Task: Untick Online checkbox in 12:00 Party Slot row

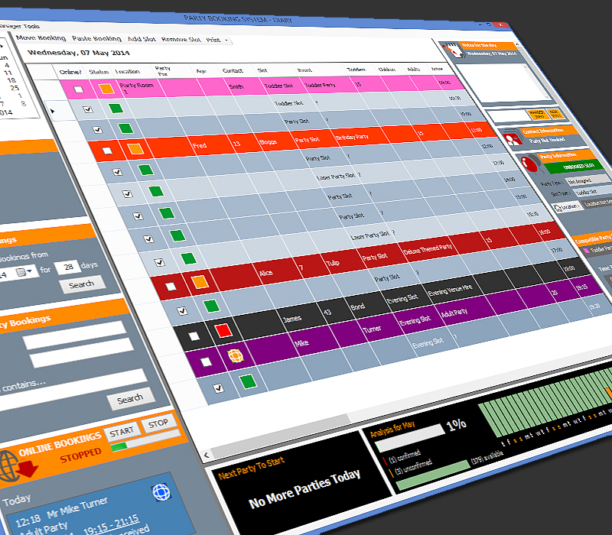Action: tap(118, 171)
